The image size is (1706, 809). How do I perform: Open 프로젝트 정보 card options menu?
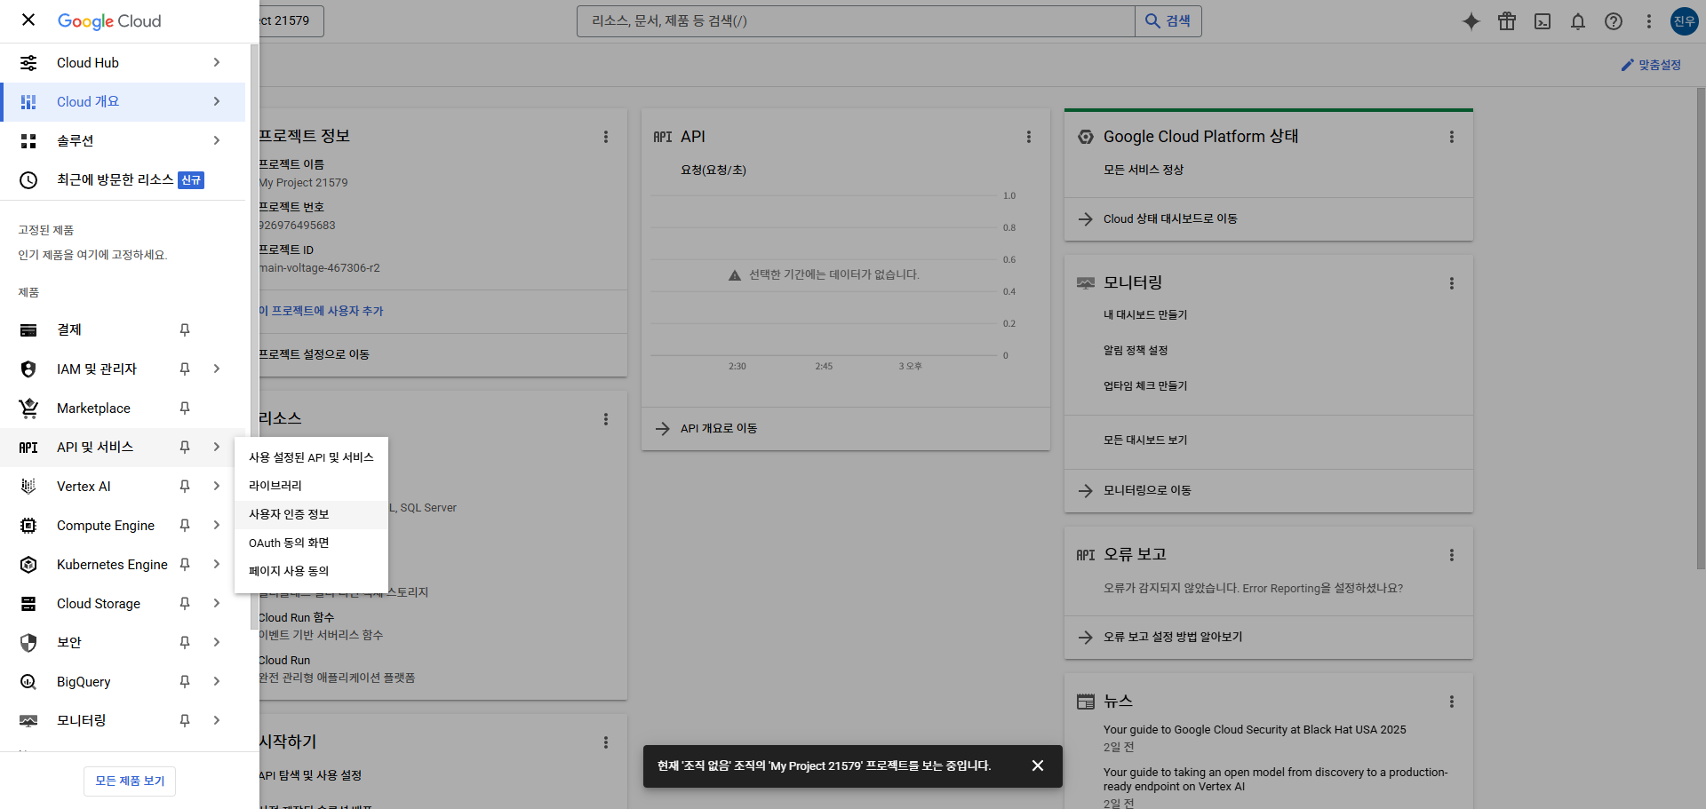tap(606, 137)
